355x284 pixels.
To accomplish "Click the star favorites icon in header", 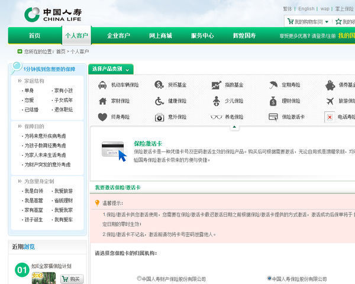I will (338, 22).
